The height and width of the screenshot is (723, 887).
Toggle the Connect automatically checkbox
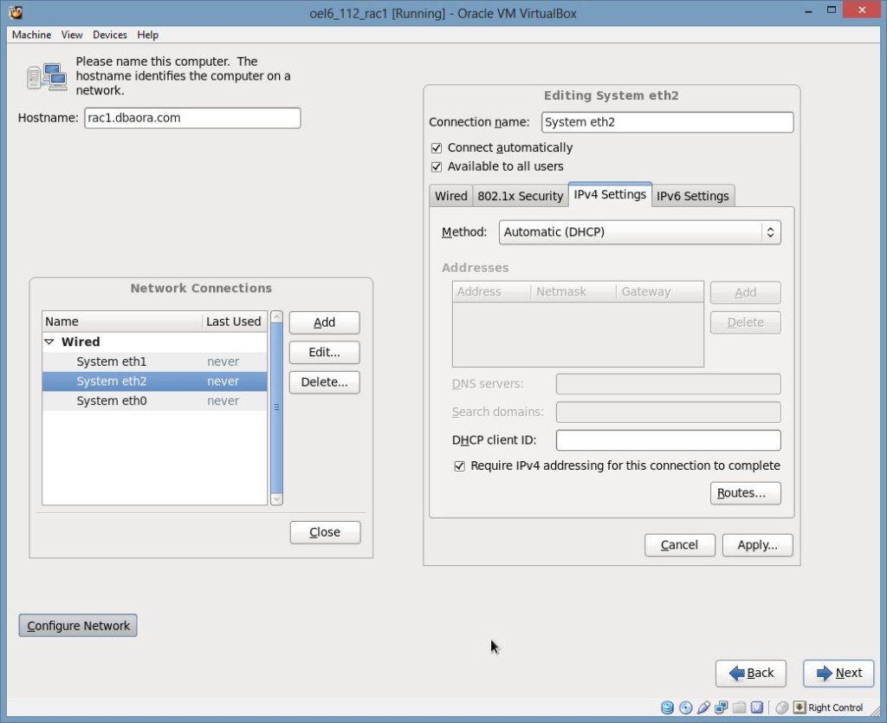coord(437,147)
